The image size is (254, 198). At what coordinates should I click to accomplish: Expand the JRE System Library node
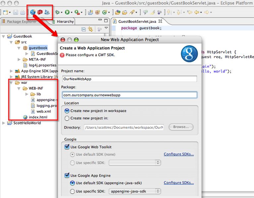click(x=11, y=77)
